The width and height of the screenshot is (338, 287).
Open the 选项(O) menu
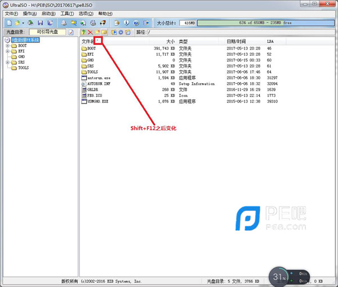point(86,14)
